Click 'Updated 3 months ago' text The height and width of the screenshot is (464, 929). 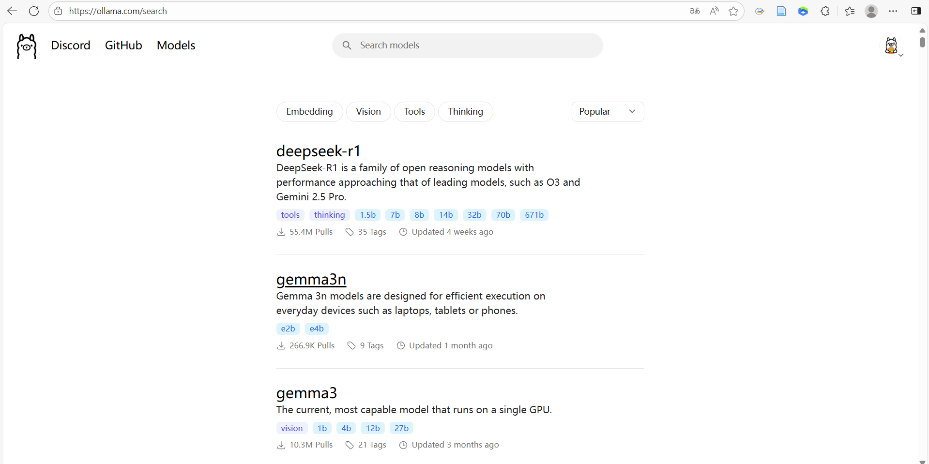pyautogui.click(x=456, y=445)
